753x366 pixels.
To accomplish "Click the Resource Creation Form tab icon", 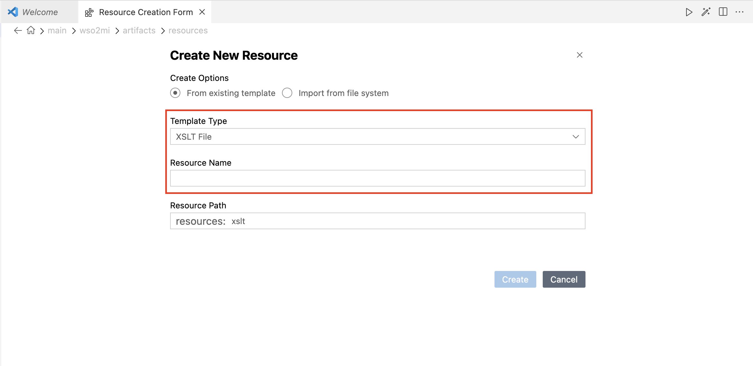I will click(89, 13).
